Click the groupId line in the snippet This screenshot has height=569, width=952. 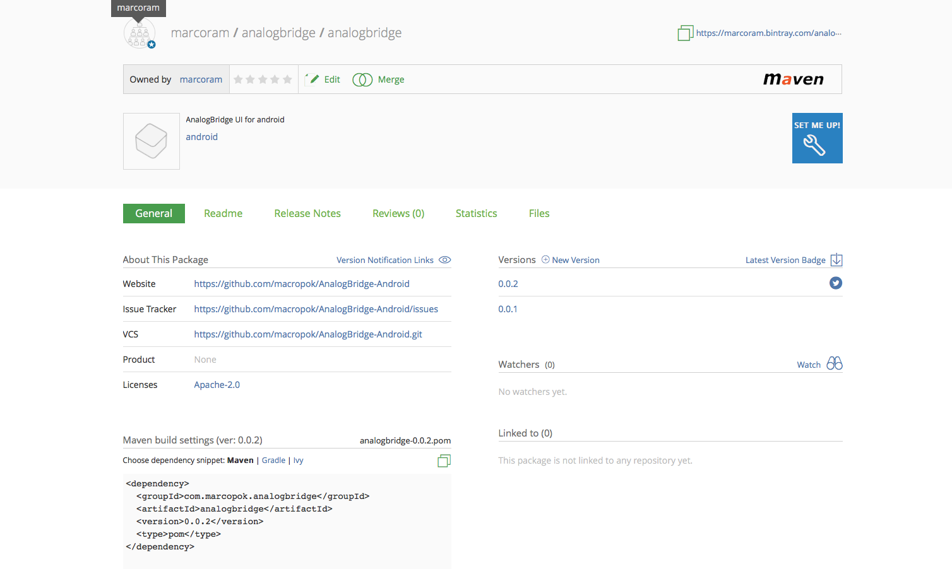(253, 496)
